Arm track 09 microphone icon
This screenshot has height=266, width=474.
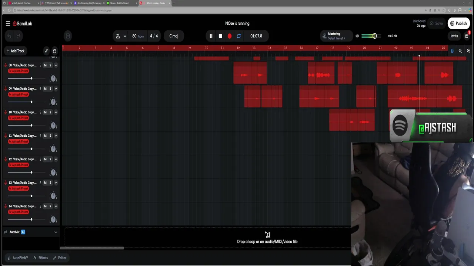pos(6,89)
